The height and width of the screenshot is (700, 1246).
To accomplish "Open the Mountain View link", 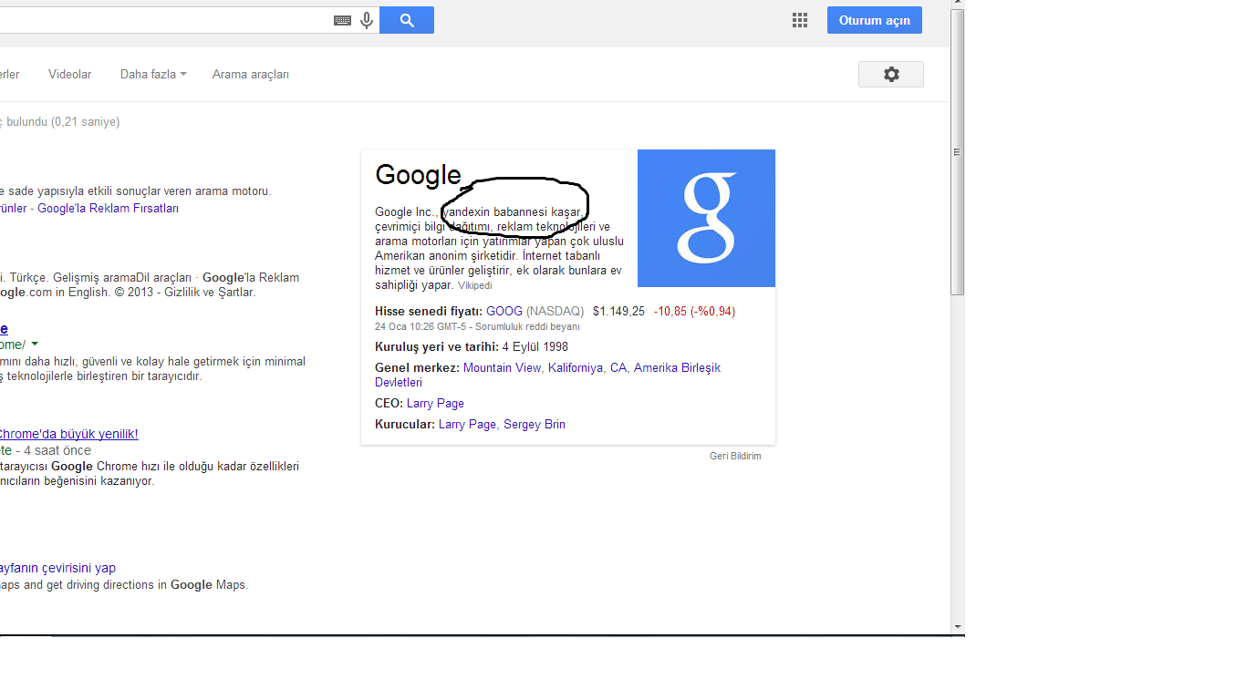I will 502,367.
